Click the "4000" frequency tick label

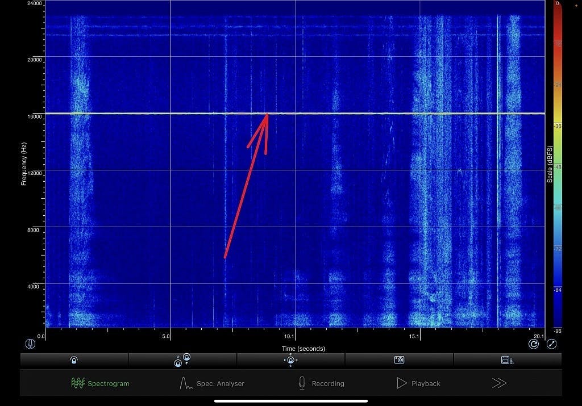32,287
